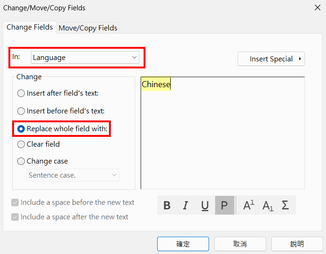Switch to Move/Copy Fields tab

coord(88,28)
